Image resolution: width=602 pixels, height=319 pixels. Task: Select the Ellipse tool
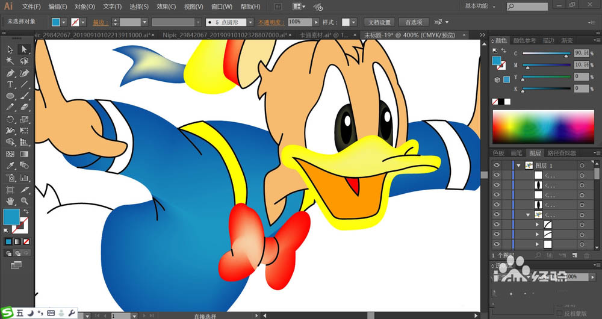pyautogui.click(x=10, y=96)
